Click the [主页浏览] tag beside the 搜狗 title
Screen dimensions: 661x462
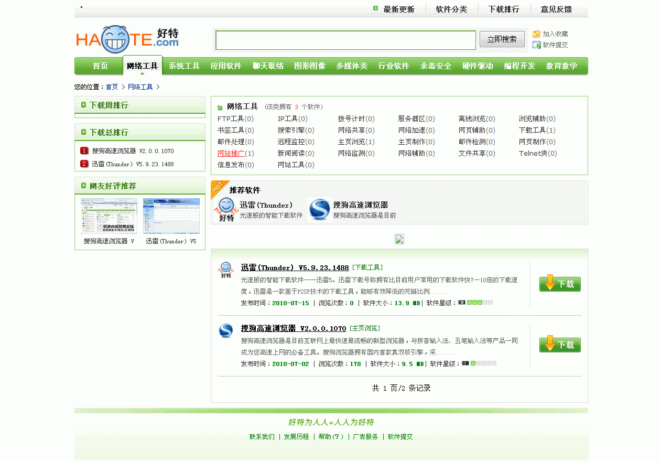(365, 328)
